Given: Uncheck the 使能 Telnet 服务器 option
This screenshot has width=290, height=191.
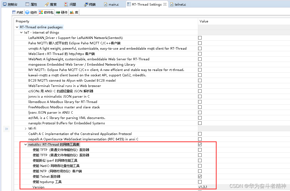Looking at the screenshot, I should click(x=200, y=176).
